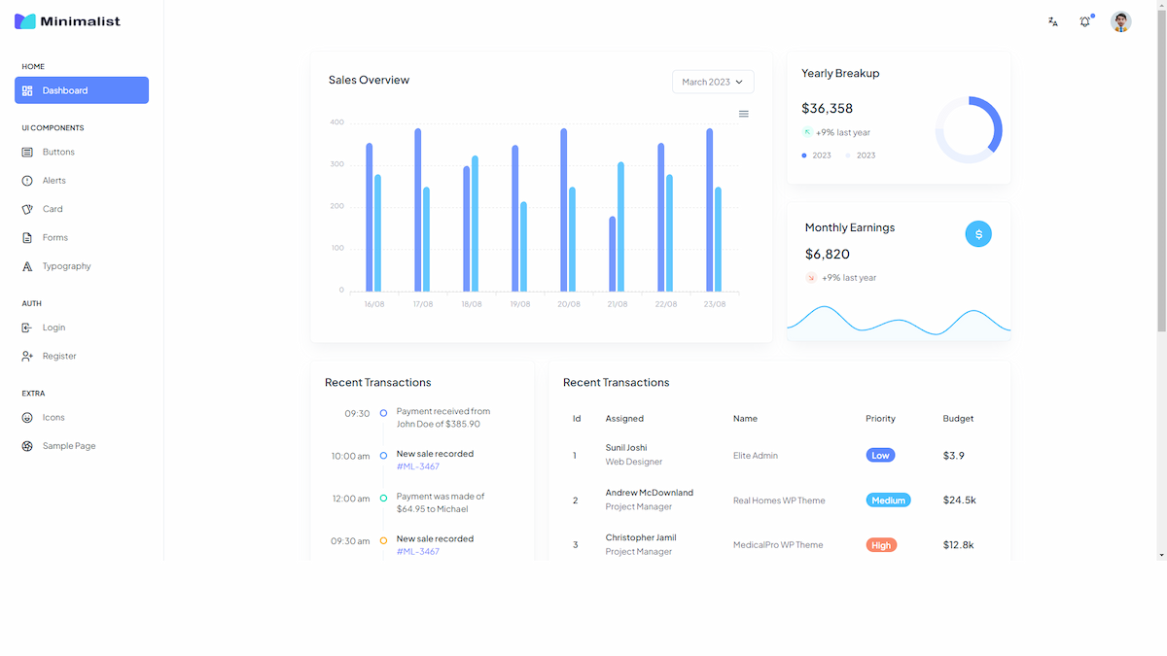Image resolution: width=1167 pixels, height=656 pixels.
Task: Click the Forms document icon
Action: pos(27,237)
